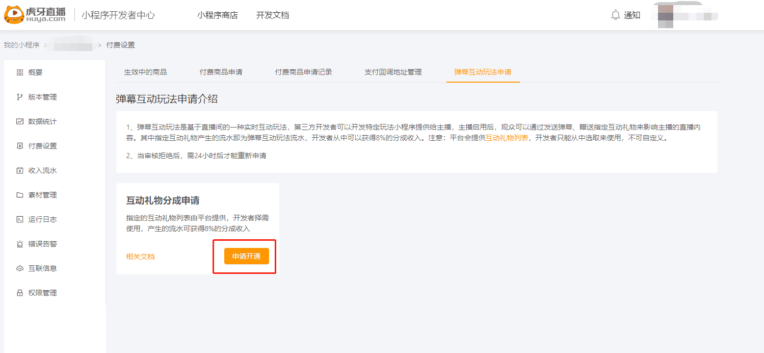
Task: Click the 付费设置 yen icon
Action: point(20,146)
